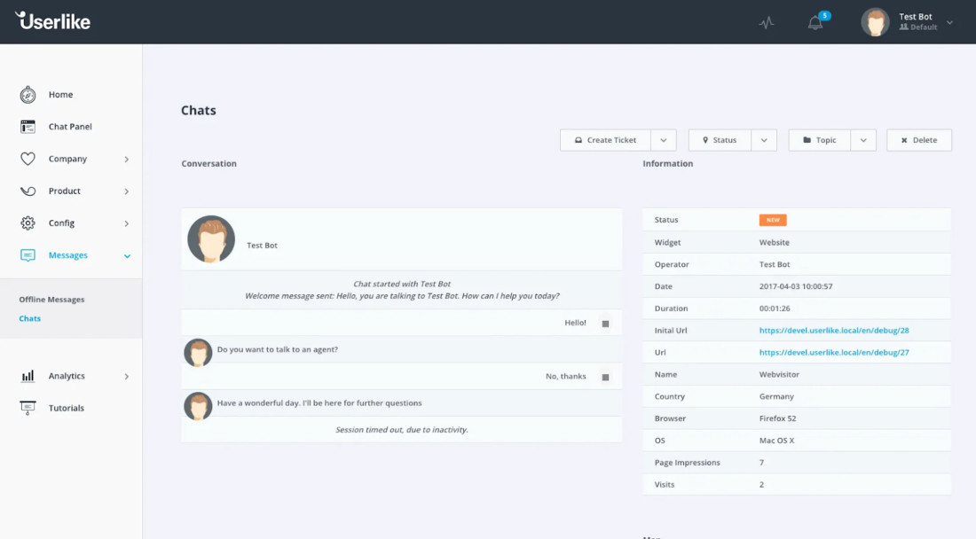Image resolution: width=976 pixels, height=539 pixels.
Task: Open the Initial Url debug link
Action: coord(834,330)
